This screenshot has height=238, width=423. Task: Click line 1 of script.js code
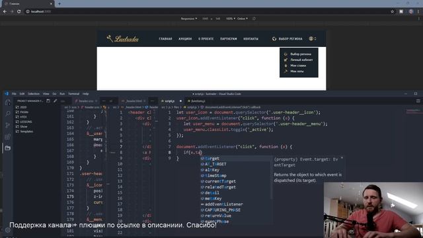click(x=249, y=112)
